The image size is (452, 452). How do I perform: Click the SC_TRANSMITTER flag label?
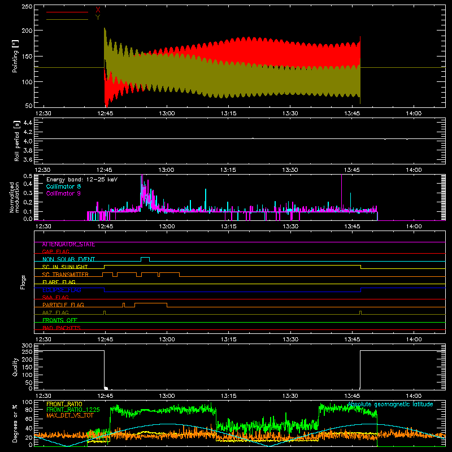tap(66, 275)
